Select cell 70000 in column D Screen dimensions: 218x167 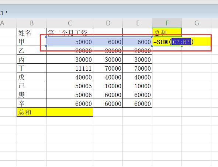coord(108,68)
